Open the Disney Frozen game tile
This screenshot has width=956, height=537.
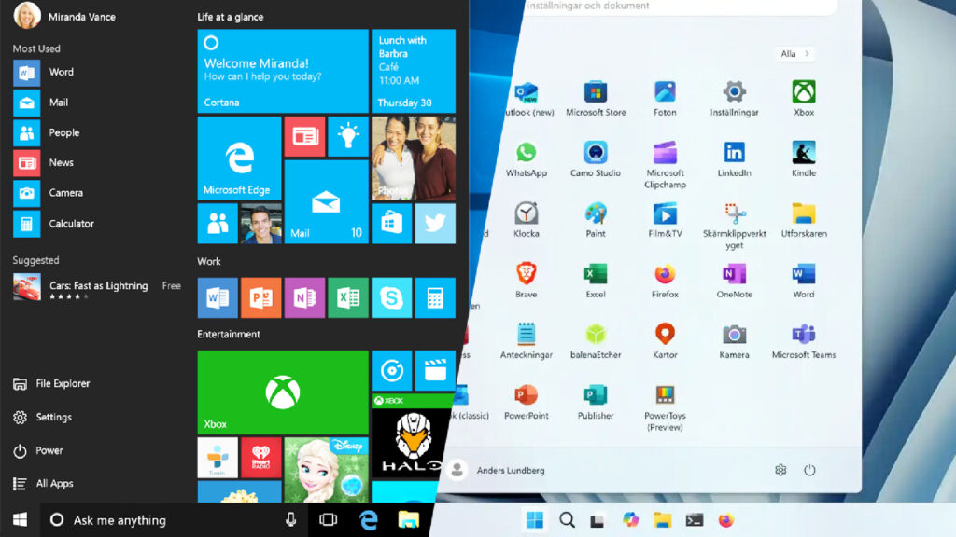pos(326,470)
